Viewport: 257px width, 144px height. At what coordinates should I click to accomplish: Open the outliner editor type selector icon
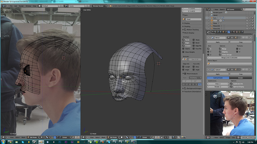208,10
